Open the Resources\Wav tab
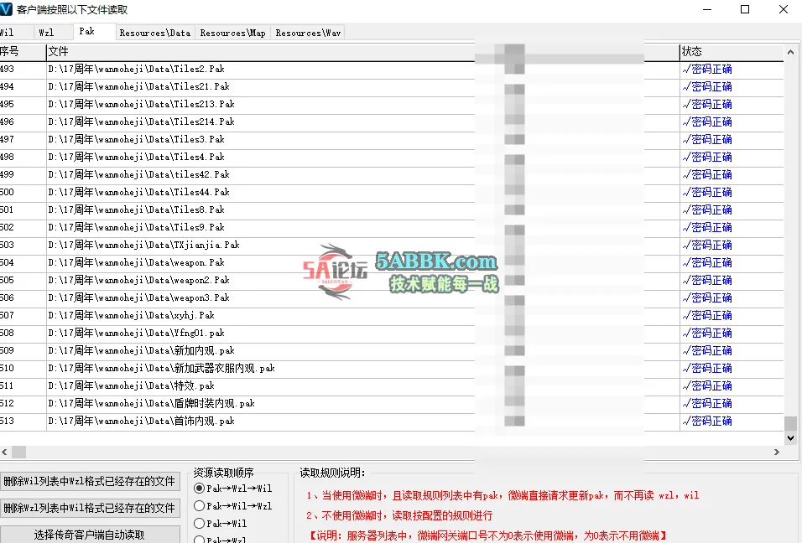Viewport: 802px width, 543px height. [x=308, y=33]
